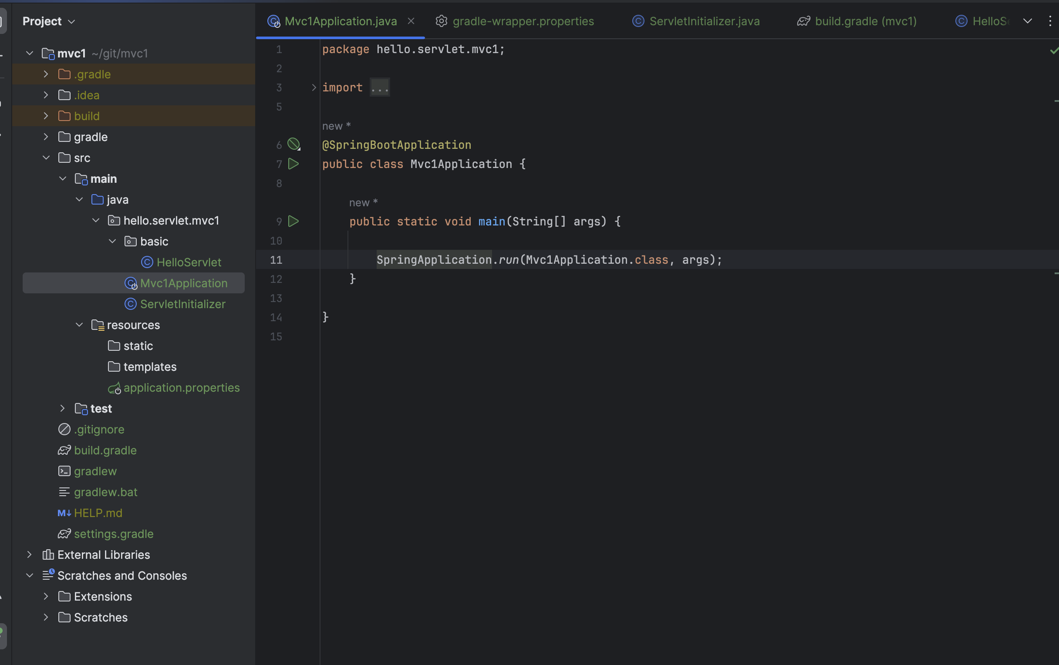
Task: Expand the Scratches folder
Action: (x=46, y=618)
